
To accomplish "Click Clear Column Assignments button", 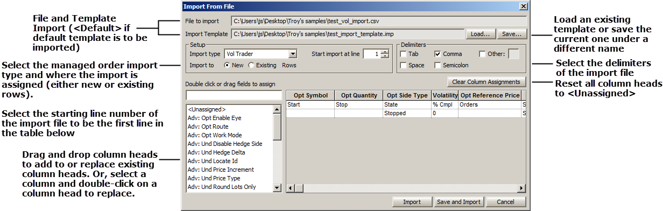I will click(486, 82).
